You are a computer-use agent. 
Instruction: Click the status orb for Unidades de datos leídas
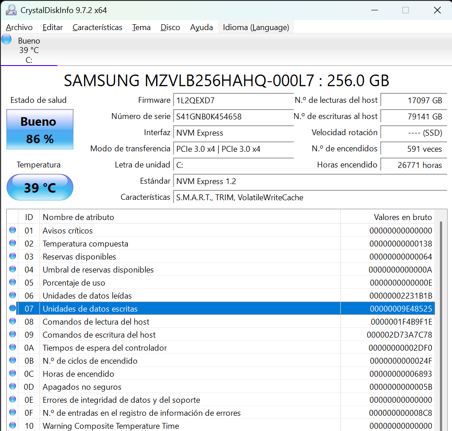pos(13,295)
